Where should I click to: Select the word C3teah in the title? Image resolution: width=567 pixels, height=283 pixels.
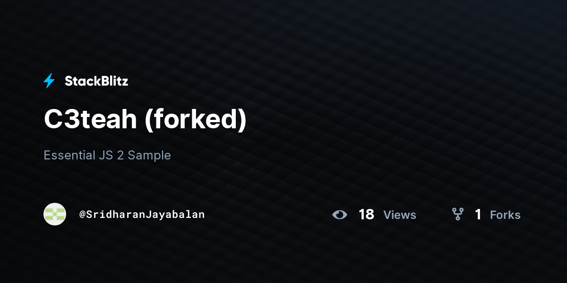pos(90,120)
